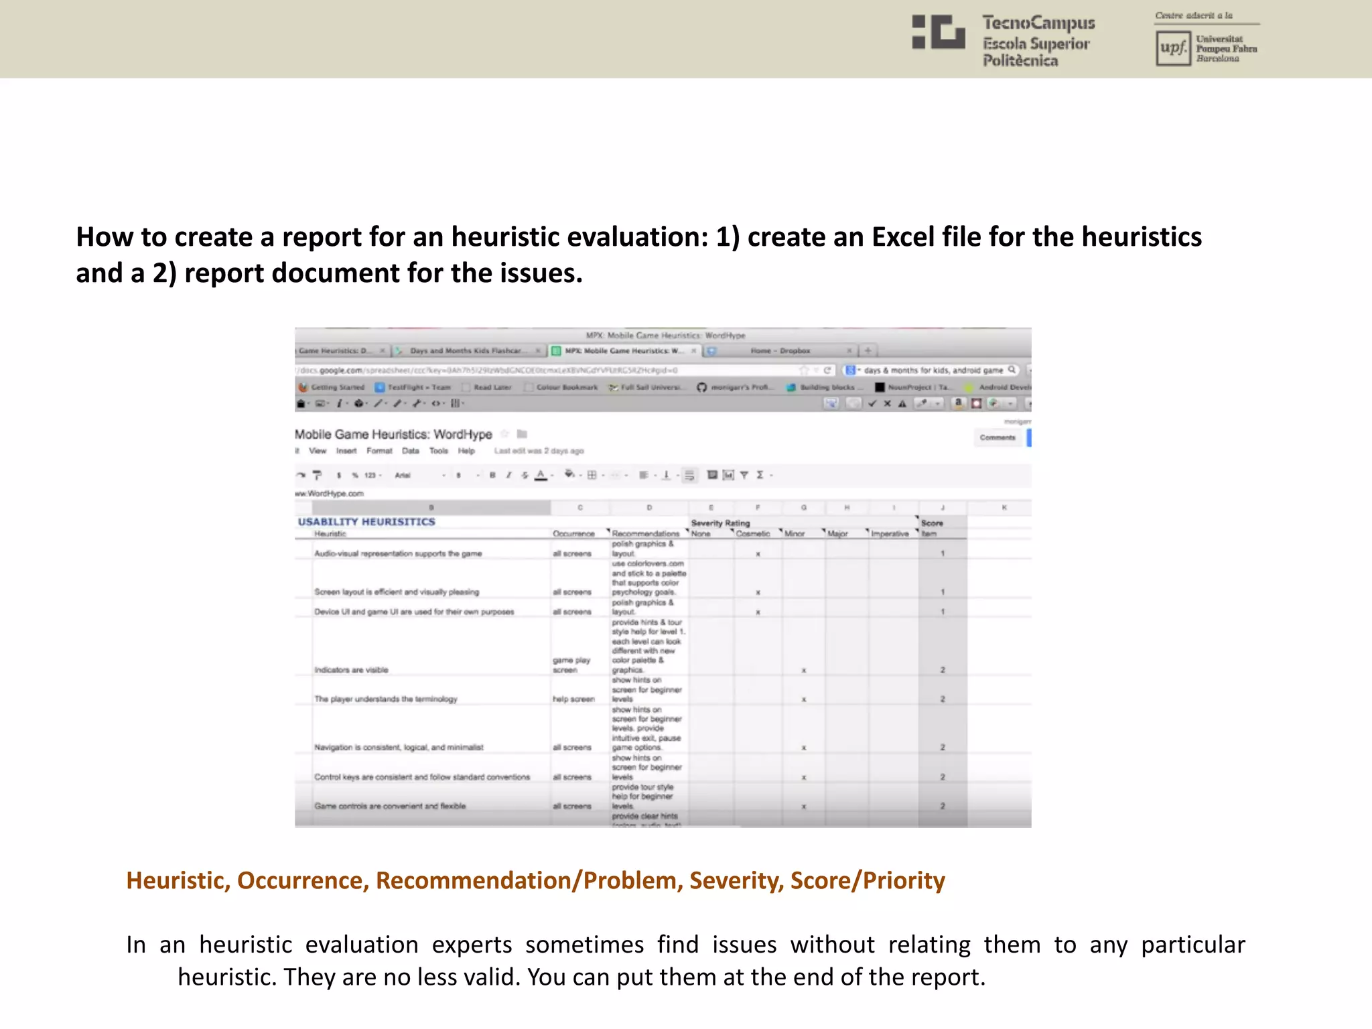Click the functions sigma icon

[760, 475]
